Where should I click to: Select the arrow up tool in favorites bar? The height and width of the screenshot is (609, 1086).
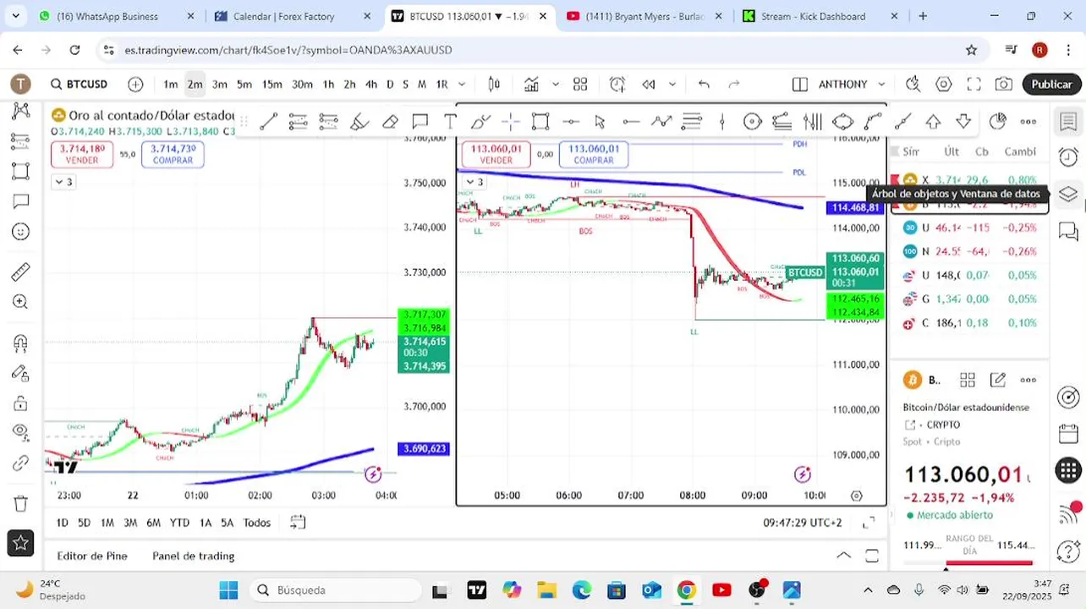click(x=933, y=122)
